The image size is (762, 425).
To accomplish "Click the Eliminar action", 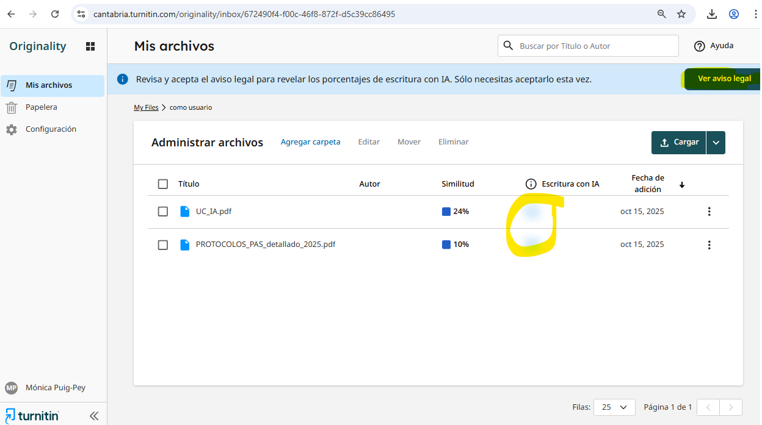I will click(454, 142).
